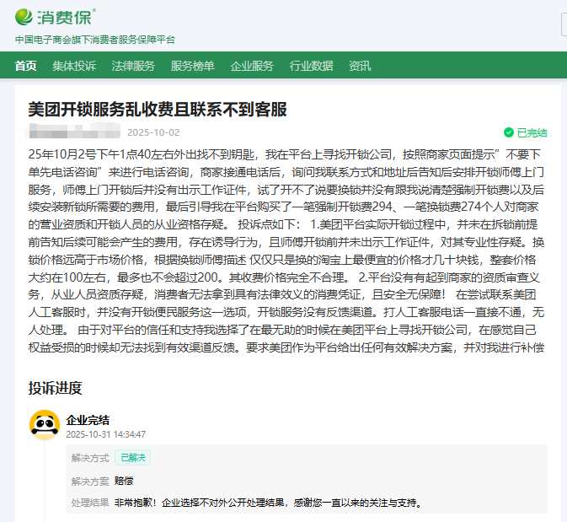Navigate to 行业数据

pos(312,66)
